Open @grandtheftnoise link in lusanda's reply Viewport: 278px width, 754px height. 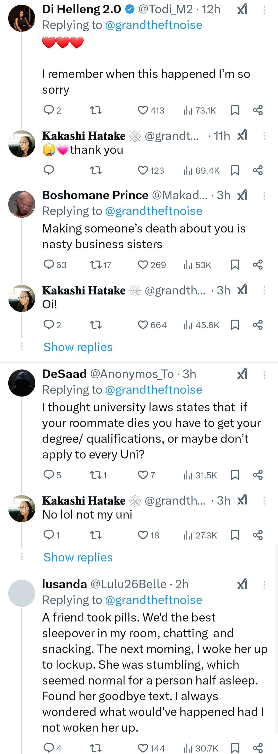(x=153, y=600)
